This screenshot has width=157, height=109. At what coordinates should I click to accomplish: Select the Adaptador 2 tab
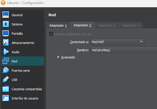(82, 25)
